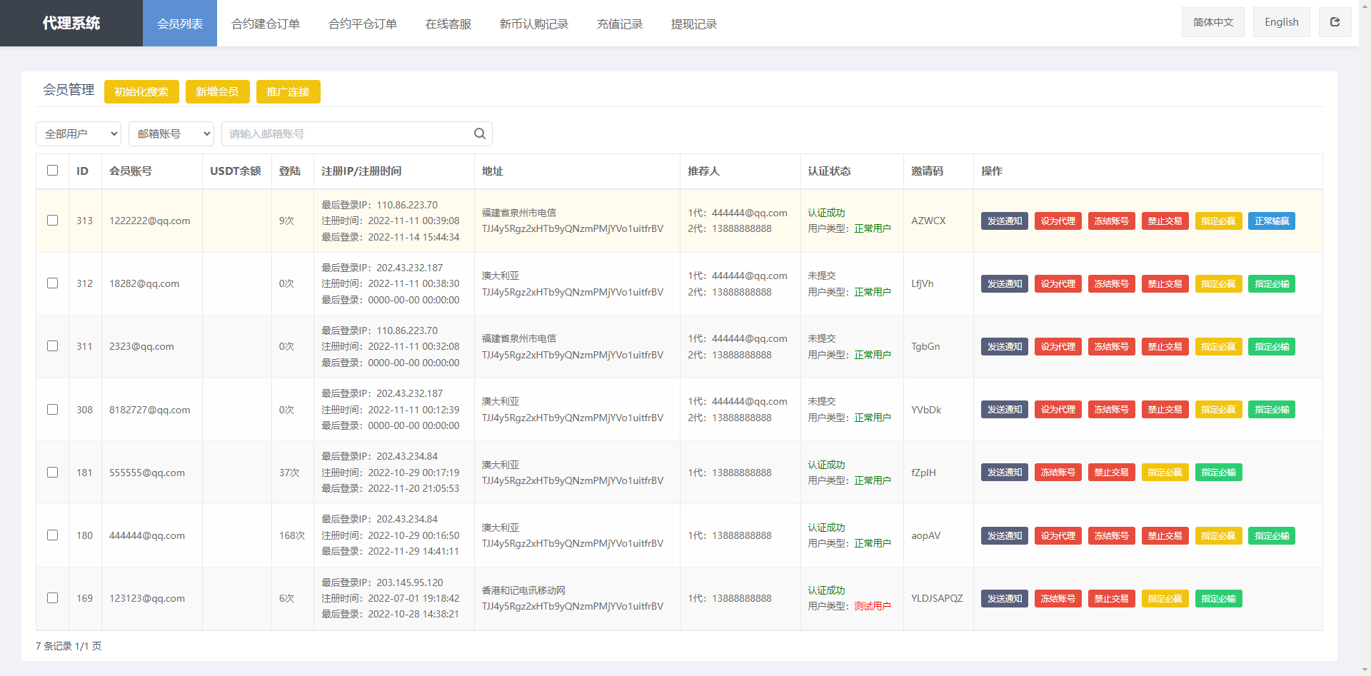Click the 168次 login count cell
1371x676 pixels.
point(292,535)
